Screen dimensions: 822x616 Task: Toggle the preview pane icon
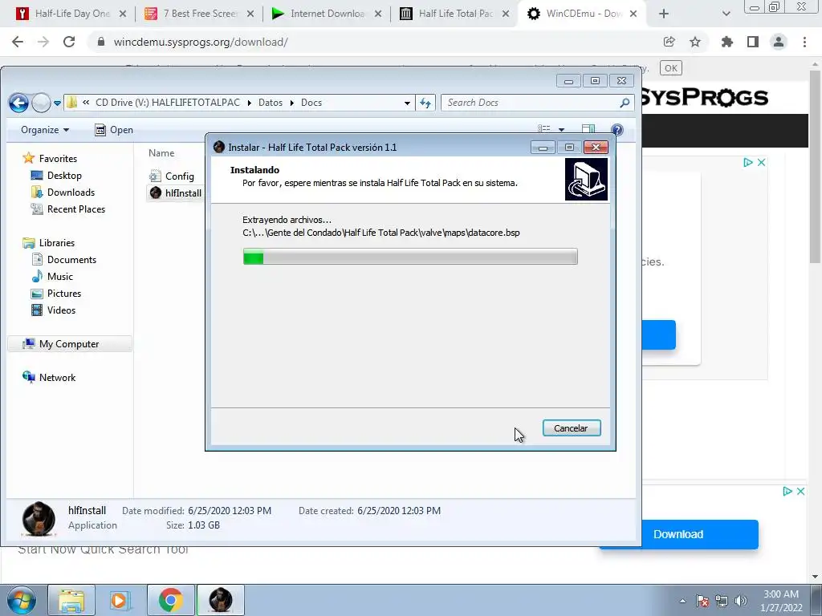588,129
